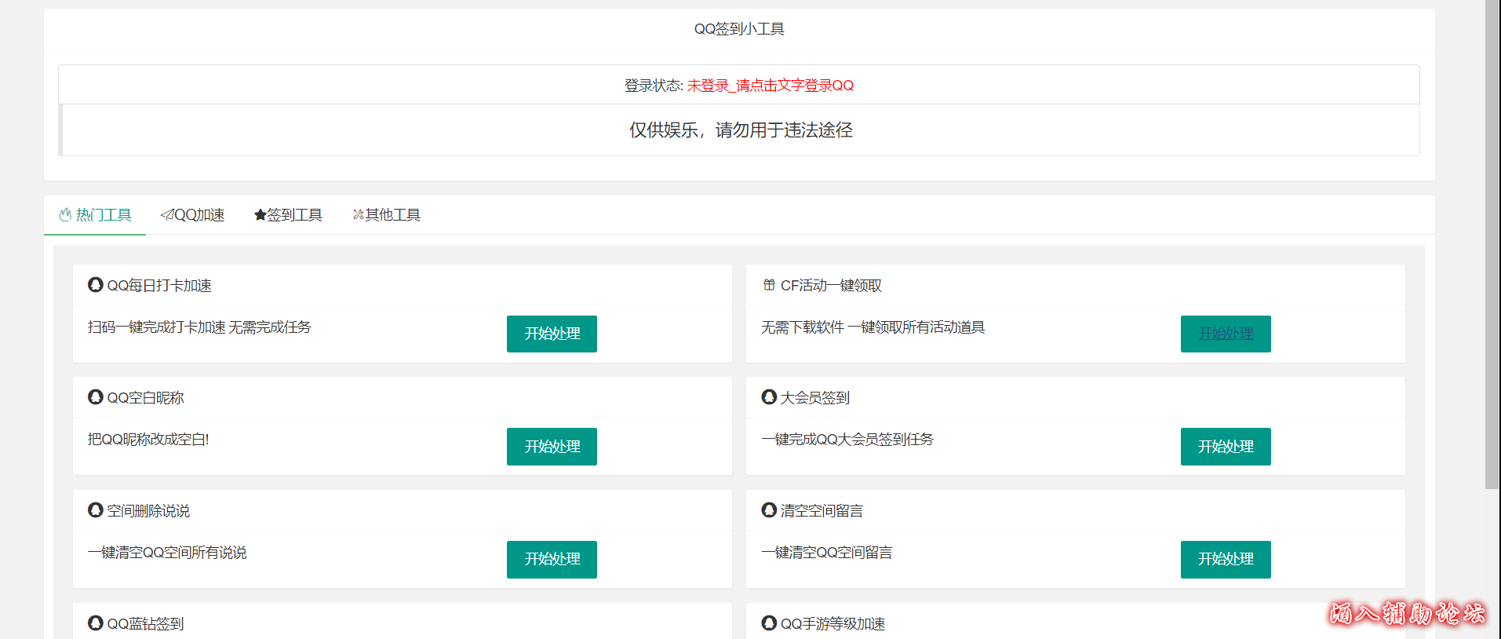Start the QQ空白昵称 tool
Viewport: 1501px width, 639px height.
pos(552,447)
